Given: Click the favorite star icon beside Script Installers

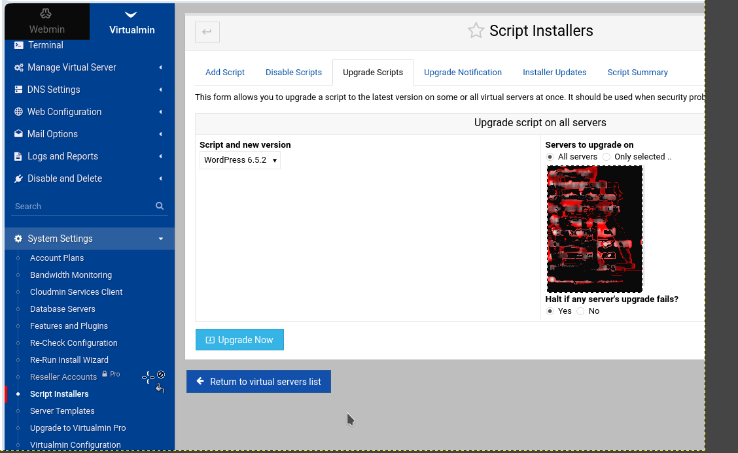Looking at the screenshot, I should click(x=476, y=31).
